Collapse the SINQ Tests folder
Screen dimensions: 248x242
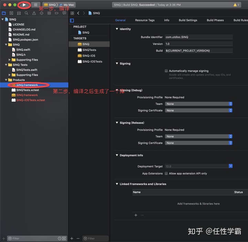coord(6,65)
